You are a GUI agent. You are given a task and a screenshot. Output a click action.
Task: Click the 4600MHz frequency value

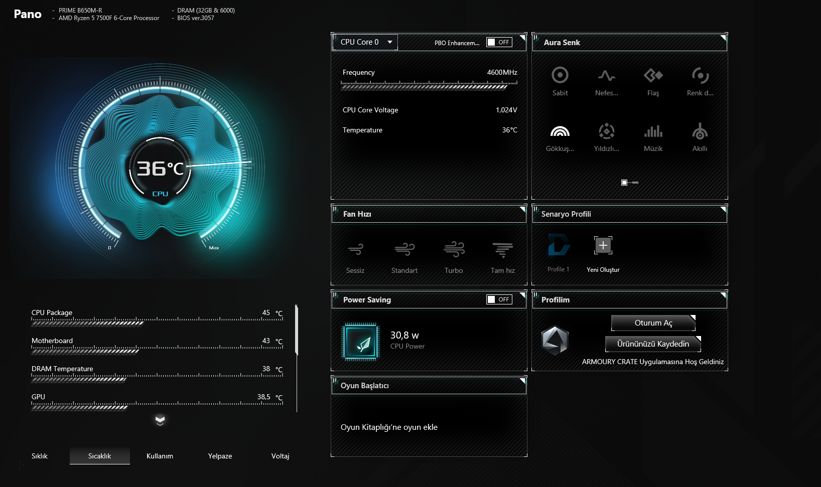[502, 72]
